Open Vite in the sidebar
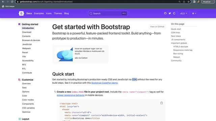 coord(24,56)
